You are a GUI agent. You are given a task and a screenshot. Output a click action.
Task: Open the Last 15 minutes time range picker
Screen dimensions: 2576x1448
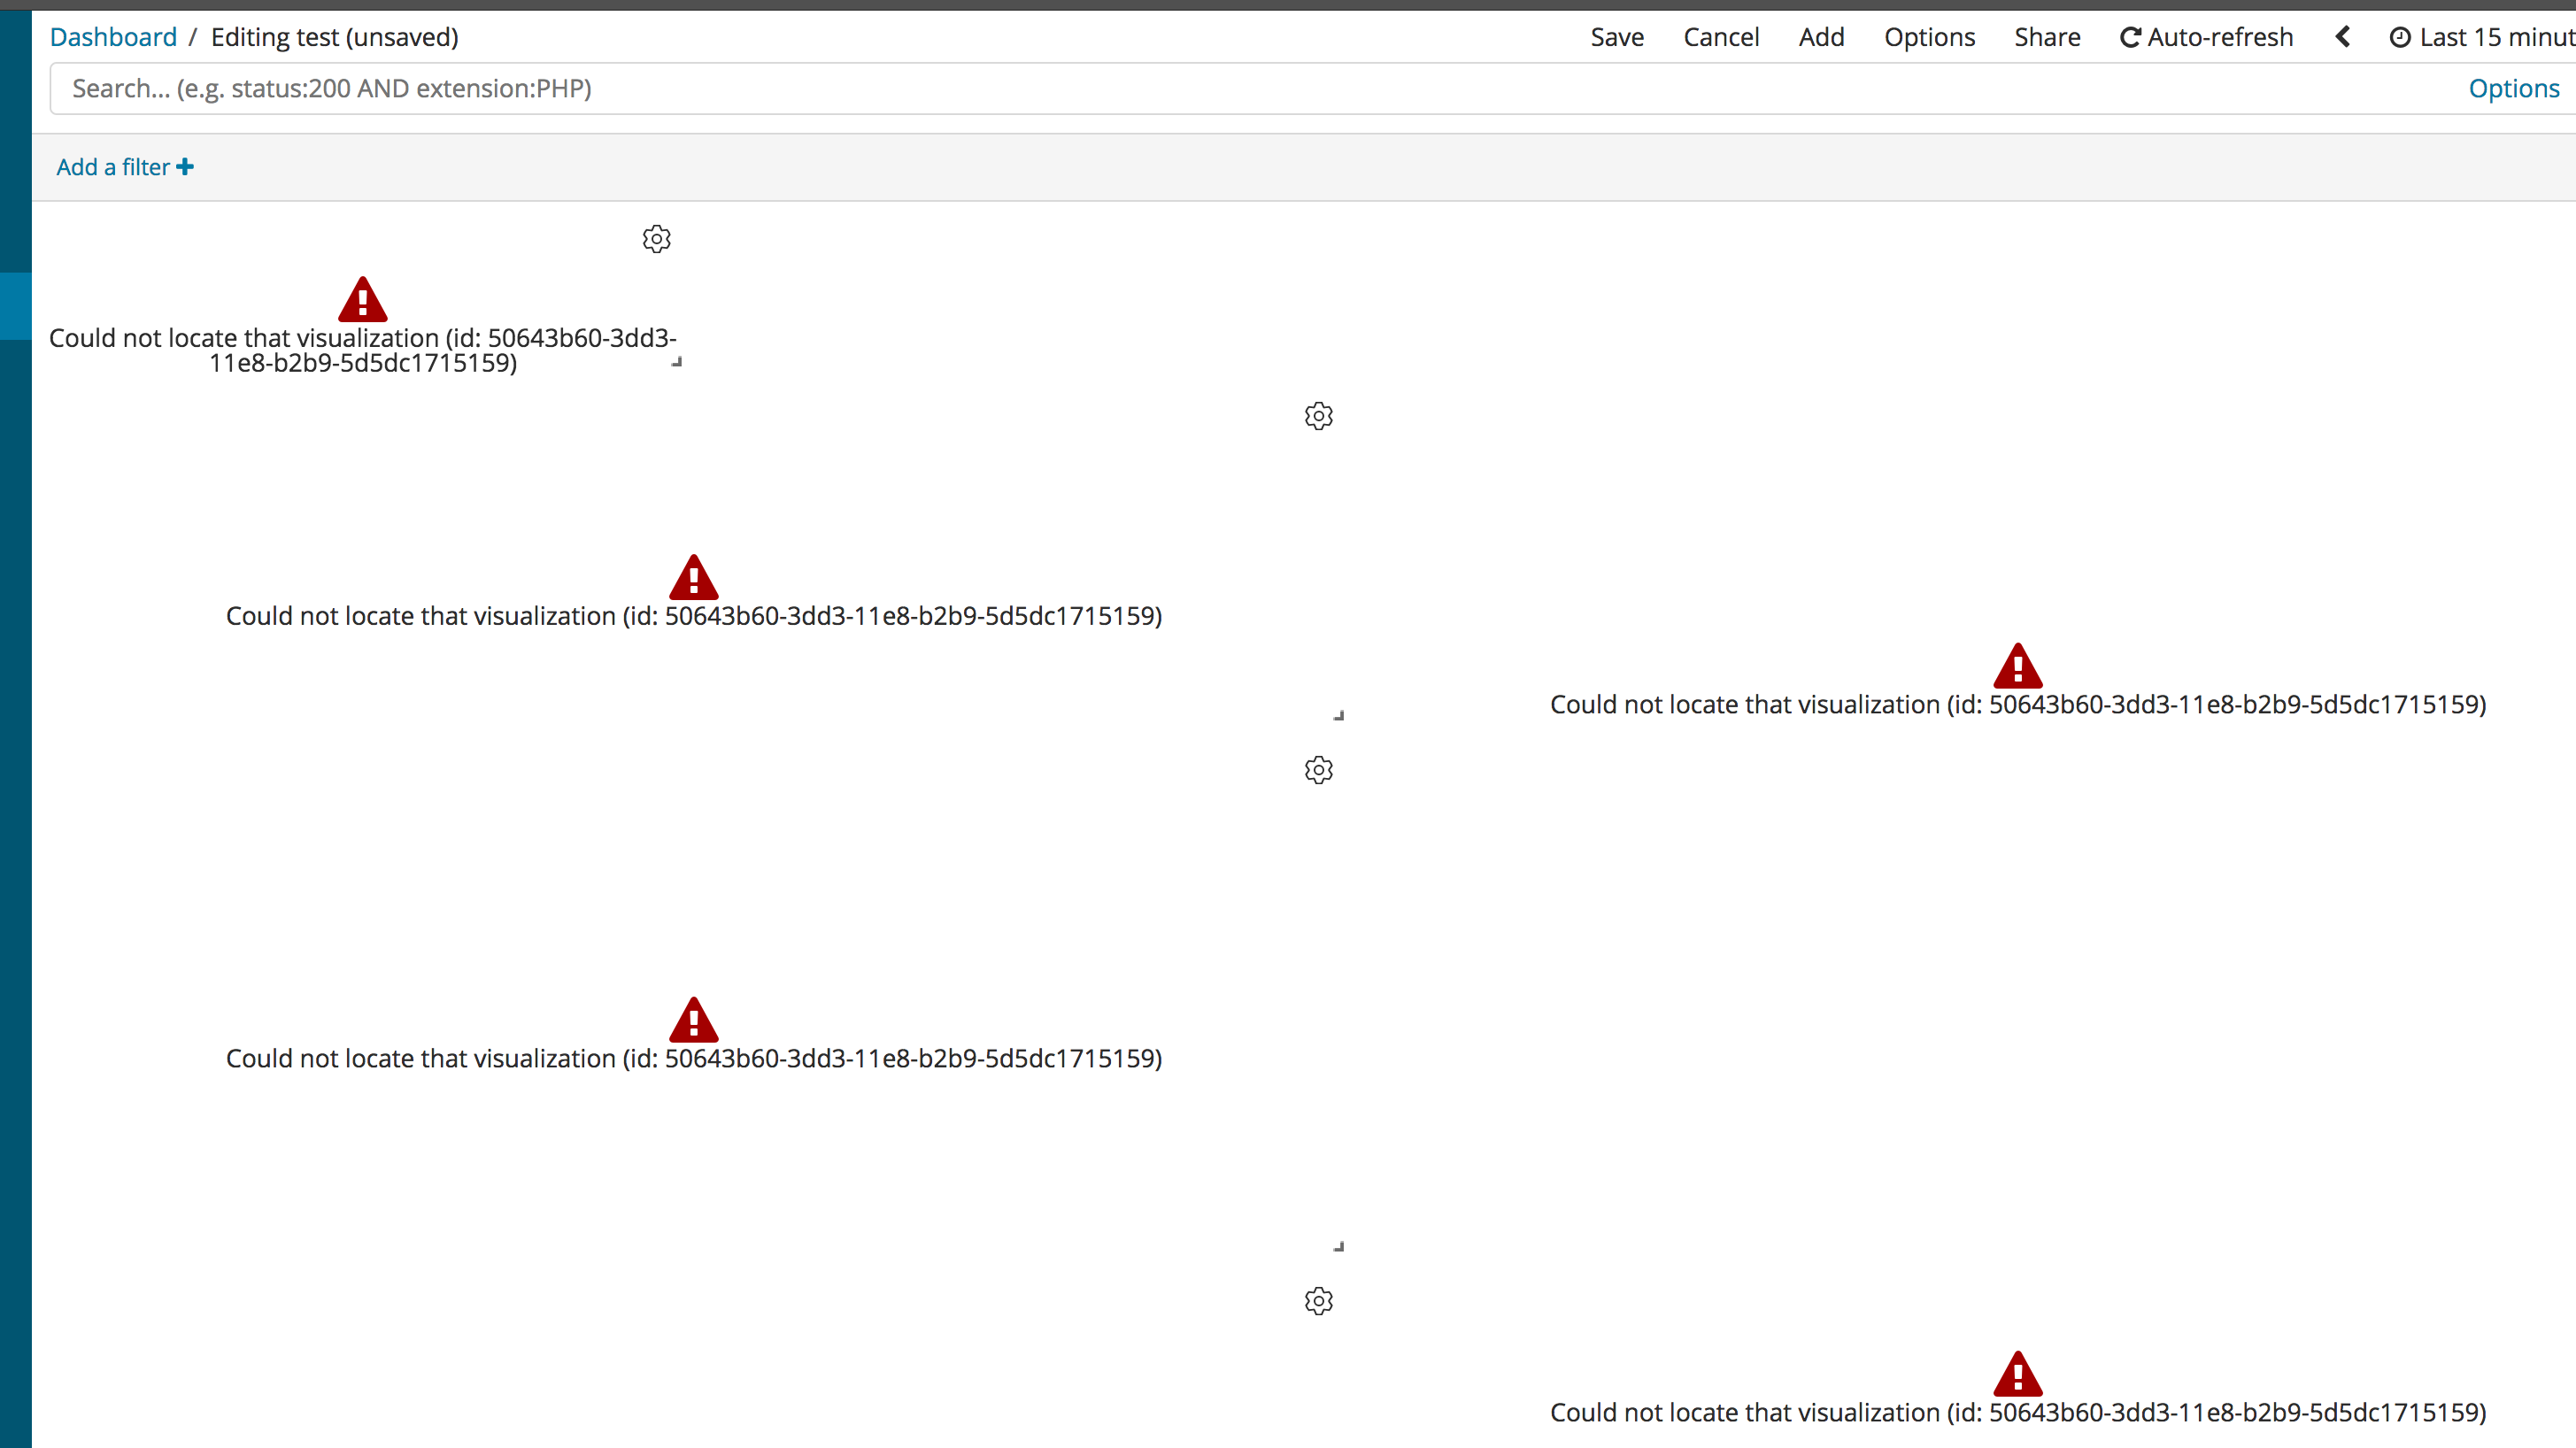click(2490, 36)
